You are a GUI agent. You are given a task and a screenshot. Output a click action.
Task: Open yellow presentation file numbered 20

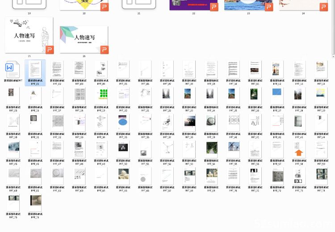[x=84, y=5]
